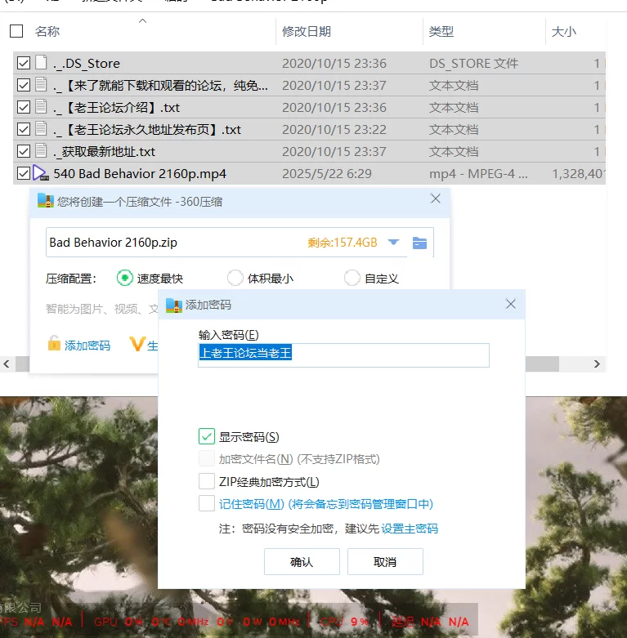Viewport: 627px width, 638px height.
Task: Select the 速度最快 radio option
Action: click(124, 278)
